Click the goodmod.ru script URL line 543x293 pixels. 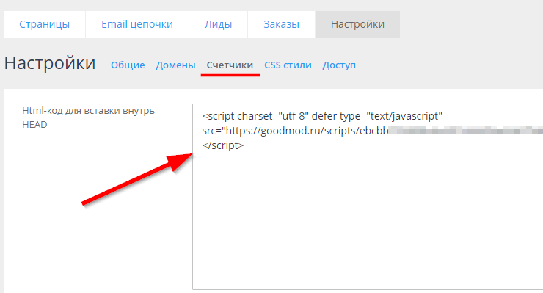click(373, 131)
